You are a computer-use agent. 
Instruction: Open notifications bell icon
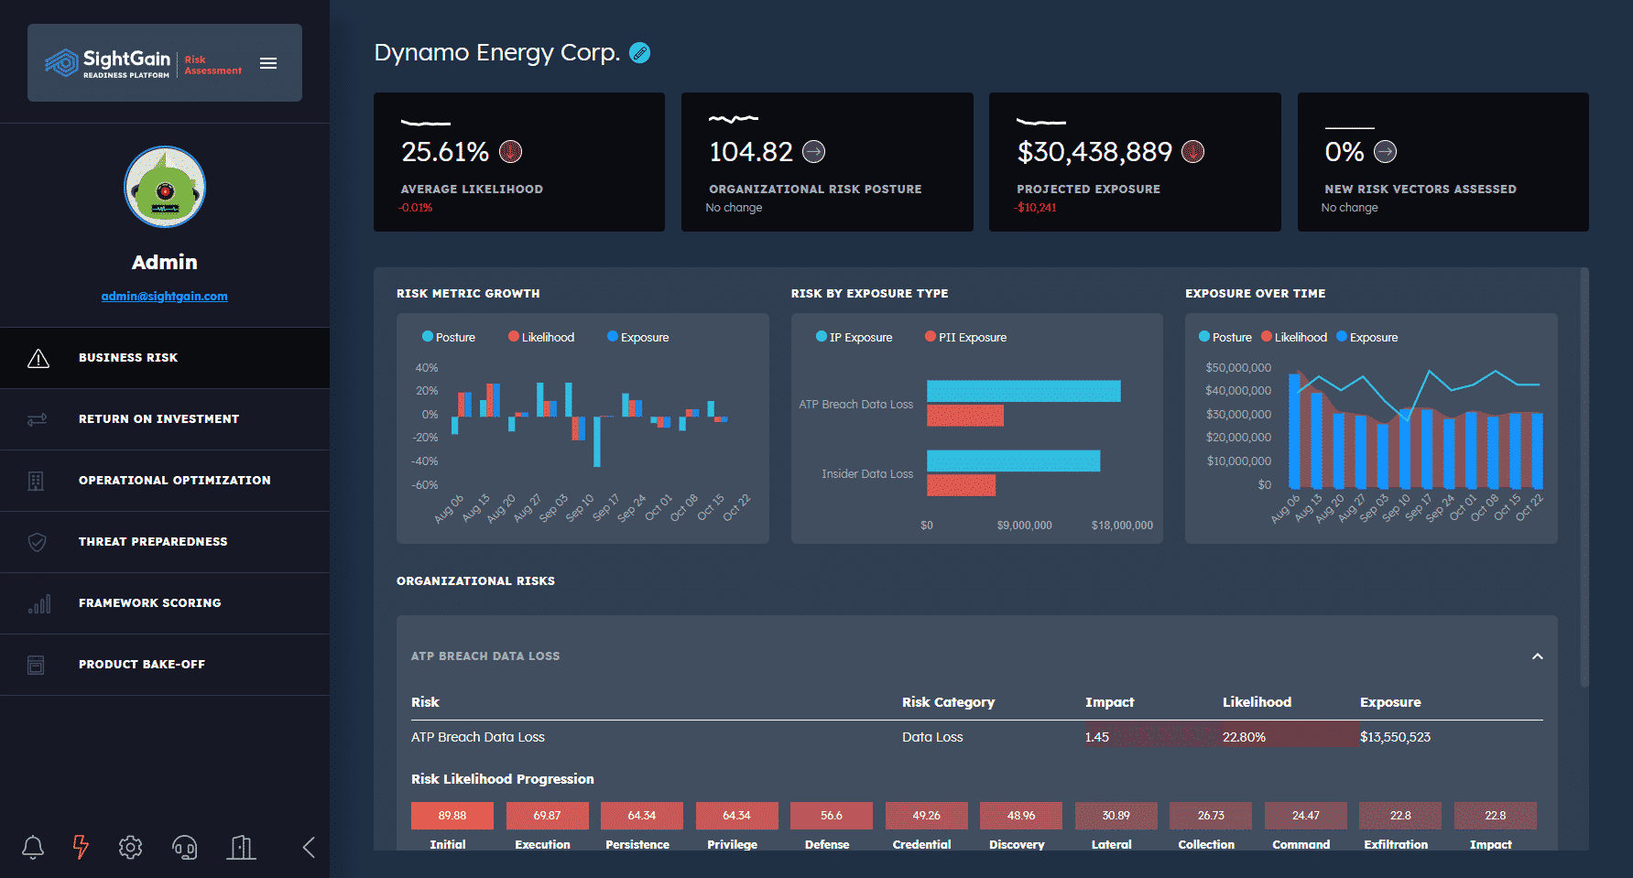click(x=33, y=847)
